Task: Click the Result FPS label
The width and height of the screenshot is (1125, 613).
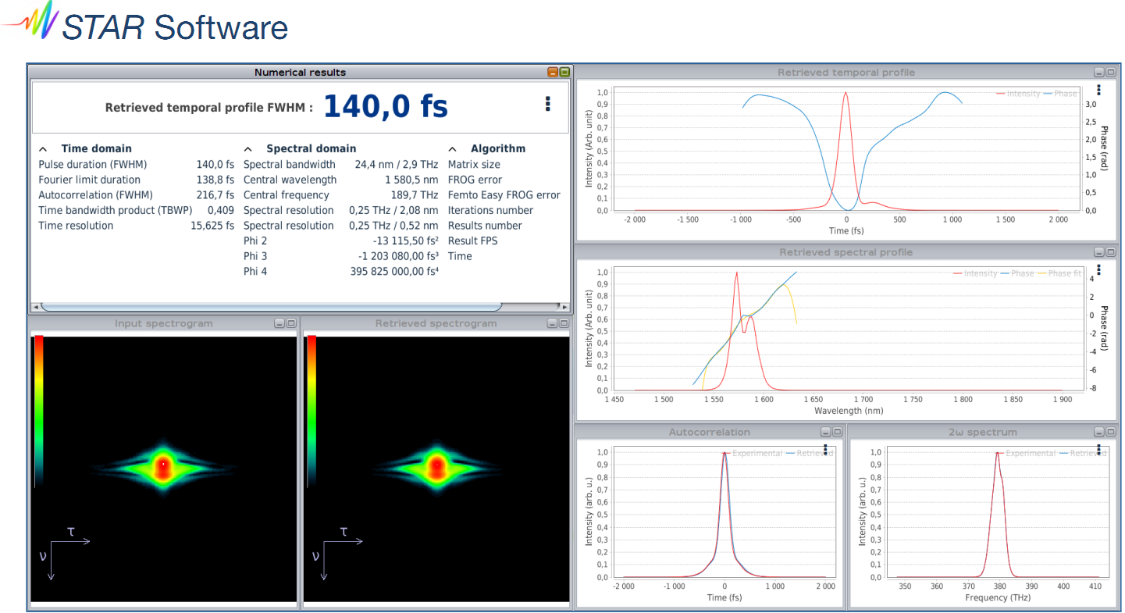Action: (473, 241)
